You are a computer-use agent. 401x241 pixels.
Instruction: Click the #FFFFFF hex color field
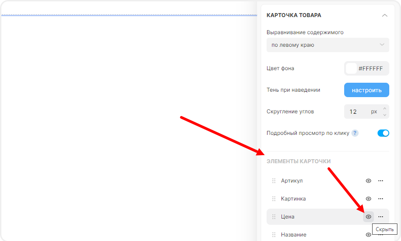pos(371,68)
